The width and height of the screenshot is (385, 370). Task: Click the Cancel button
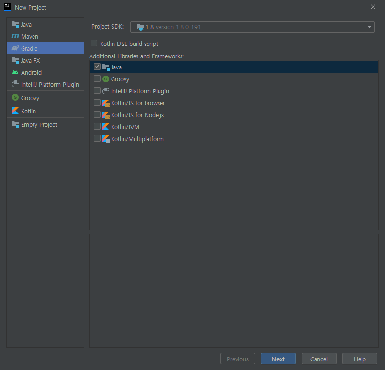[319, 359]
